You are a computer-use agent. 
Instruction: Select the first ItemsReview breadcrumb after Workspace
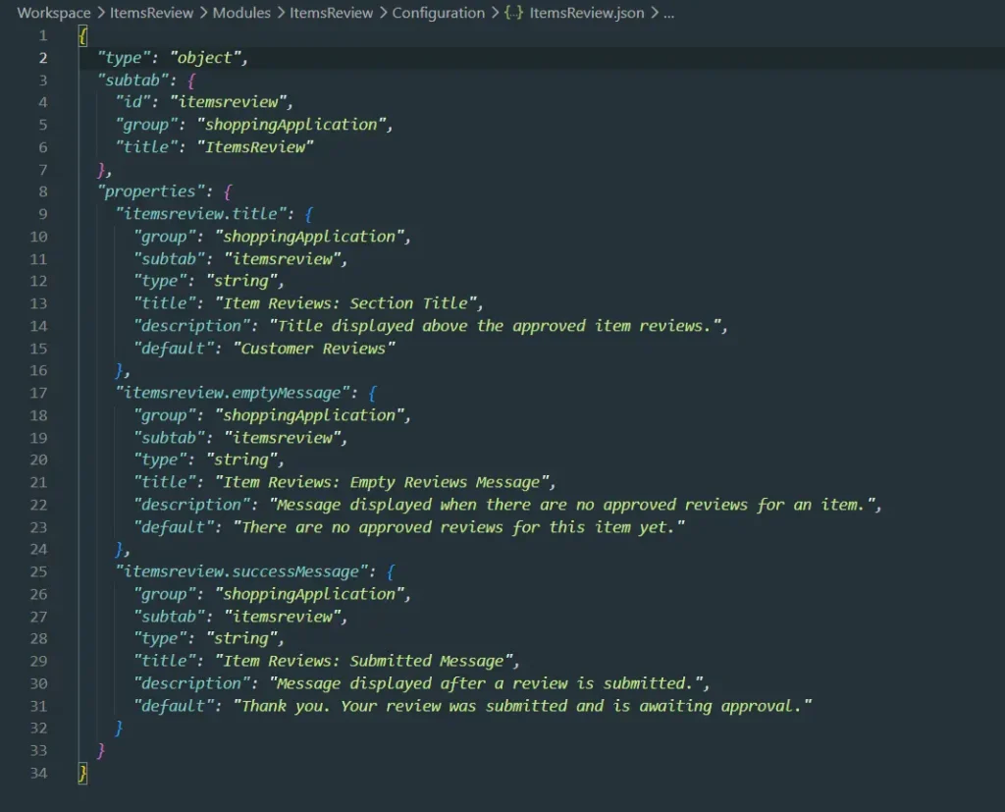click(x=151, y=13)
